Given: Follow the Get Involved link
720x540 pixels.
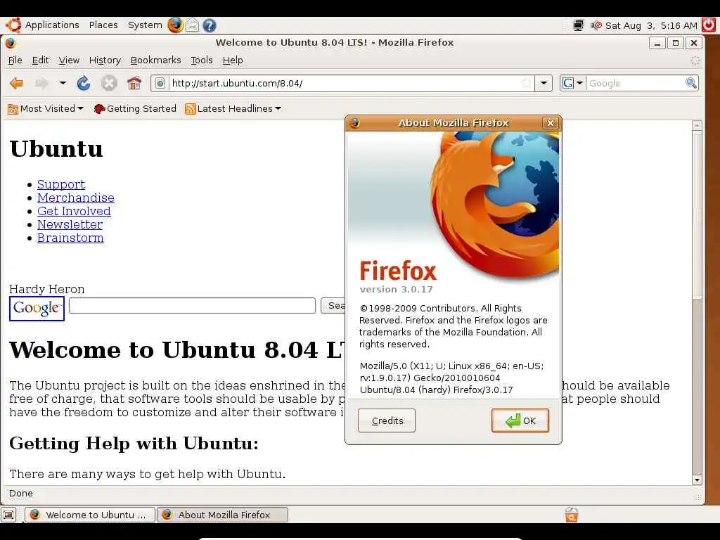Looking at the screenshot, I should point(74,211).
